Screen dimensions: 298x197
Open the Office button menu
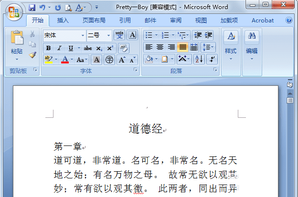pyautogui.click(x=14, y=12)
